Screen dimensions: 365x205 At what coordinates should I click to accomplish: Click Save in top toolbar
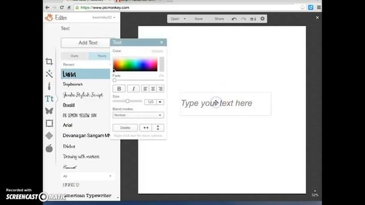[x=198, y=19]
